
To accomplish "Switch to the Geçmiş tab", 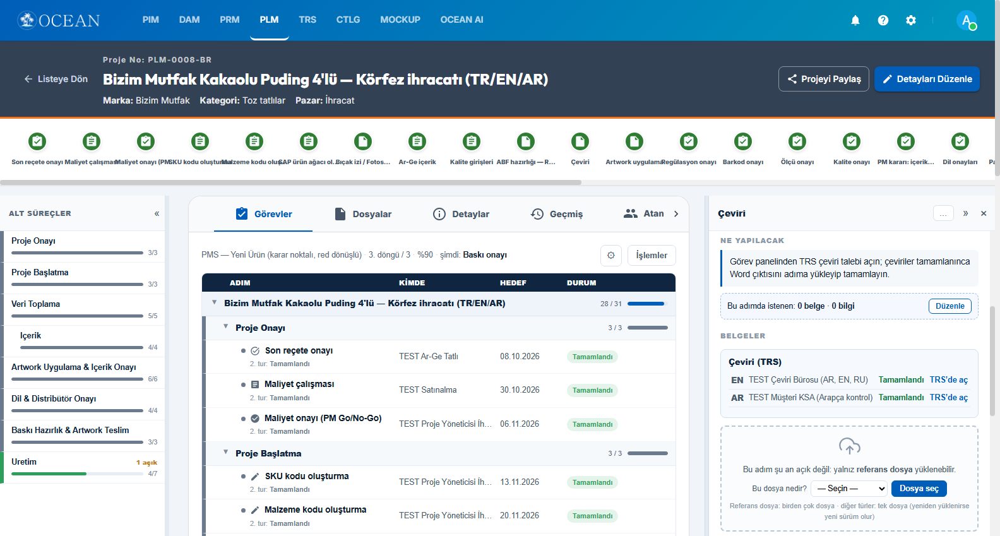I will click(x=557, y=214).
